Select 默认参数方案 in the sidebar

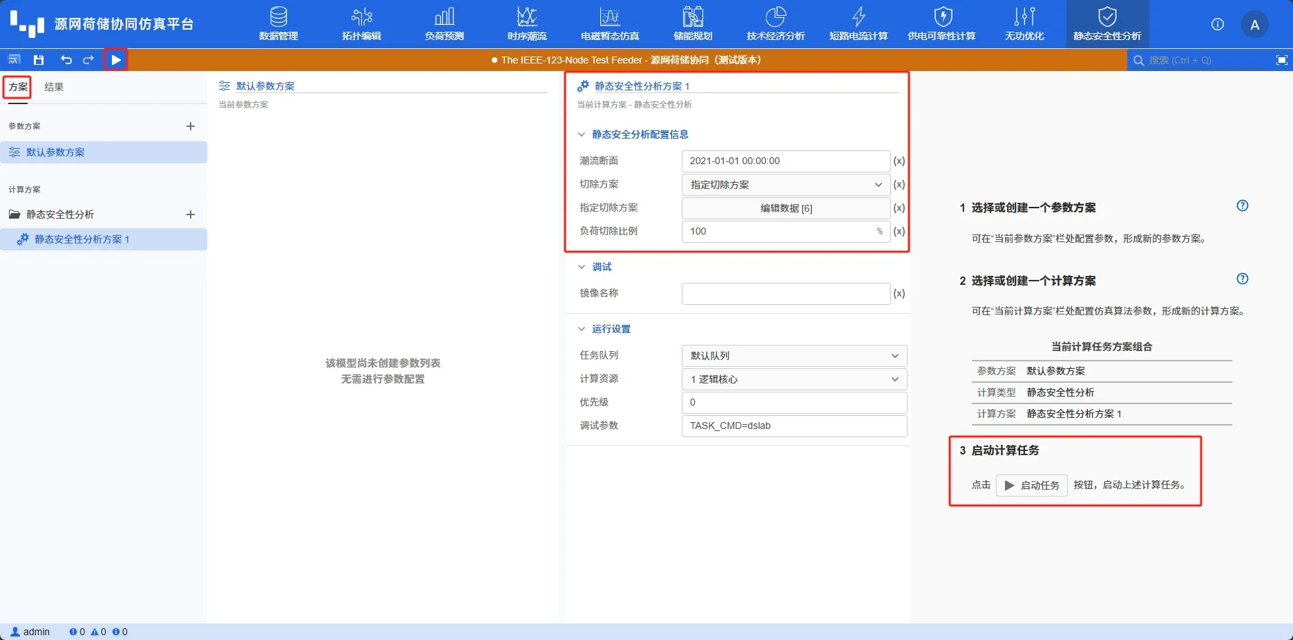(x=104, y=152)
